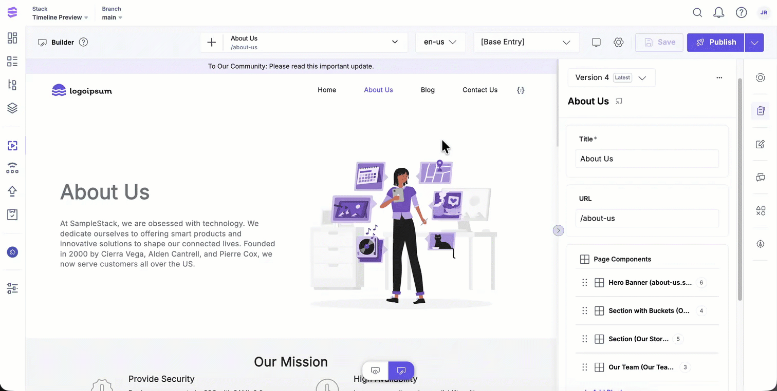This screenshot has height=391, width=777.
Task: Click the edit pencil icon in right rail
Action: [761, 144]
